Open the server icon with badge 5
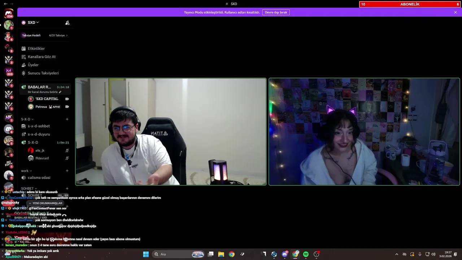This screenshot has height=260, width=462. tap(9, 48)
